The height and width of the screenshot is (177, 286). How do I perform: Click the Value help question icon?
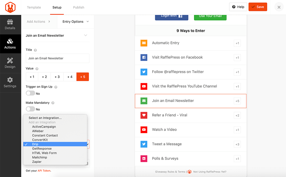(37, 69)
